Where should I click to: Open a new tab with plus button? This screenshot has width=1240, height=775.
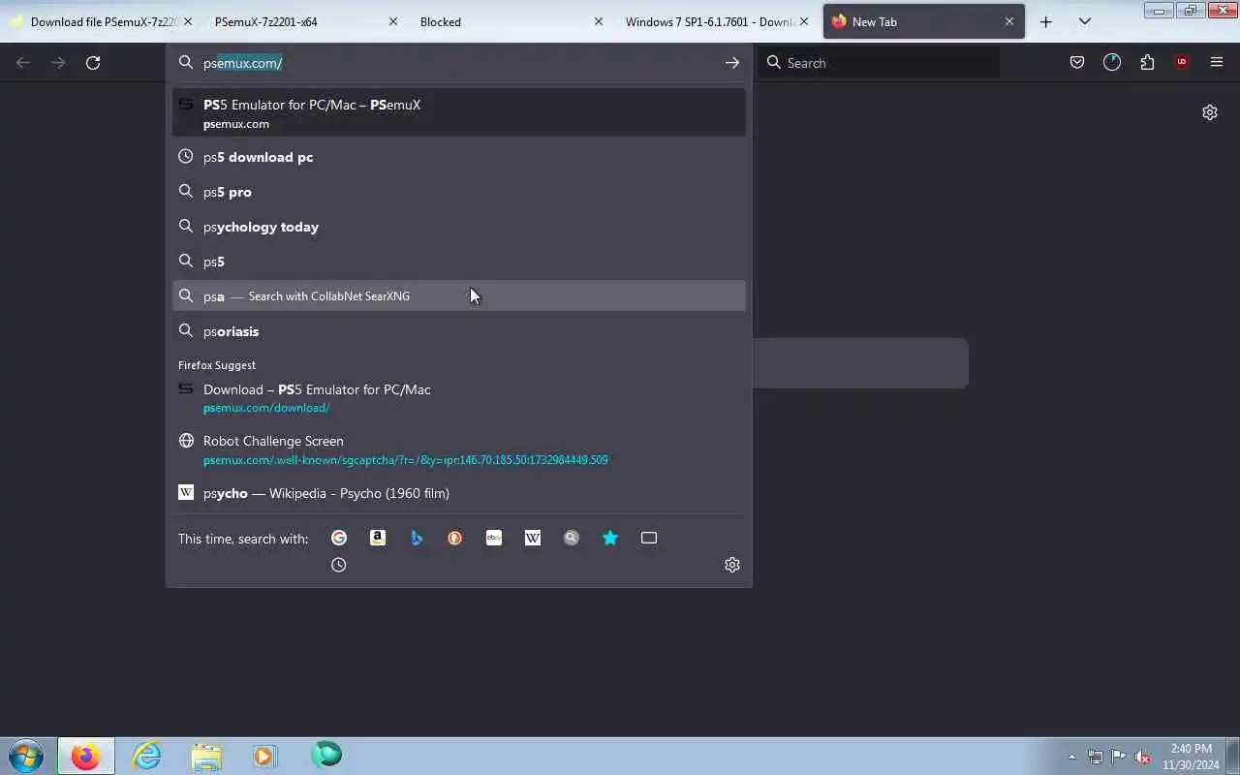point(1046,21)
